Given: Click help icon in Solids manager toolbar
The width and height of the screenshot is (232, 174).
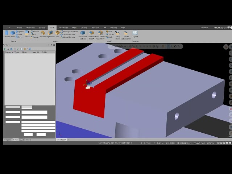Looking at the screenshot, I should click(x=30, y=49).
